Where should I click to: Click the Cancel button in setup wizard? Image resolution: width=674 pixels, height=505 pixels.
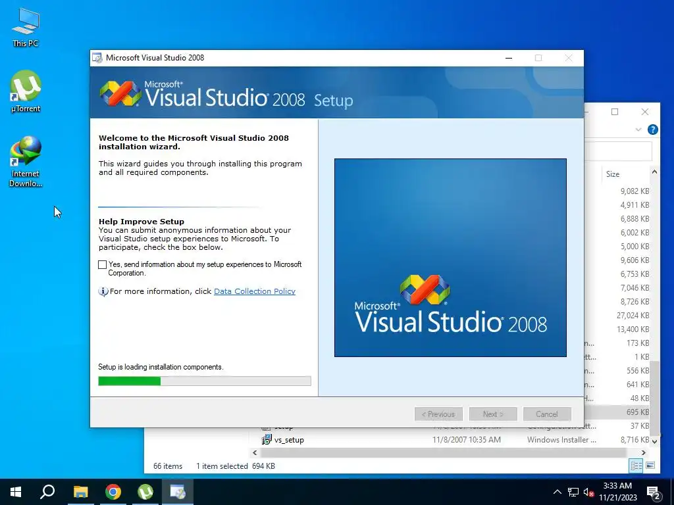click(x=547, y=414)
